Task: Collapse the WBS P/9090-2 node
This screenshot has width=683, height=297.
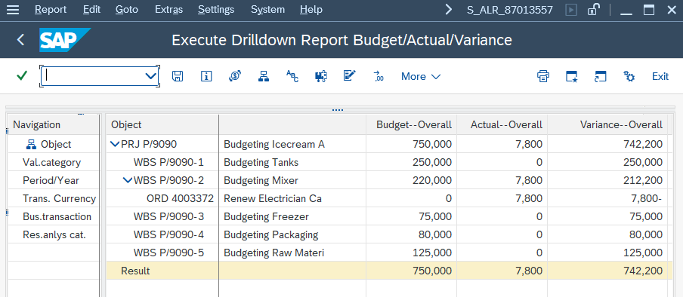Action: pyautogui.click(x=128, y=180)
